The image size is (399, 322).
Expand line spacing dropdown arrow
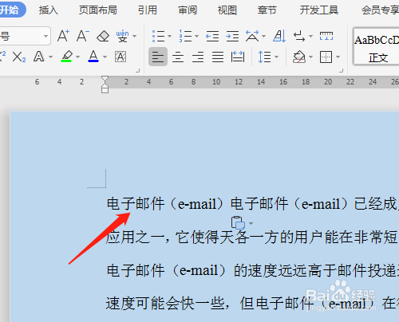pos(276,57)
